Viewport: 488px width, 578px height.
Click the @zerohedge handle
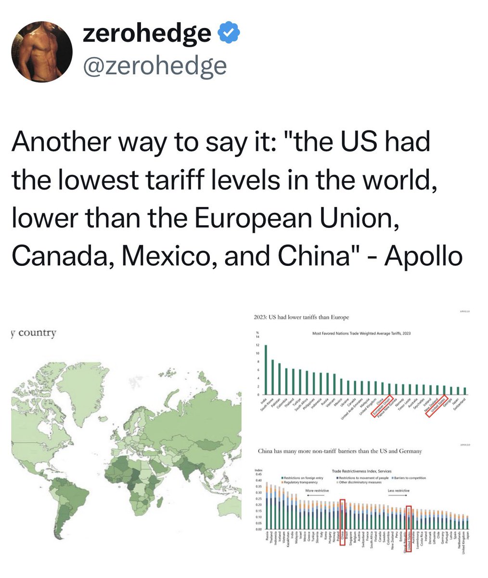(x=154, y=65)
